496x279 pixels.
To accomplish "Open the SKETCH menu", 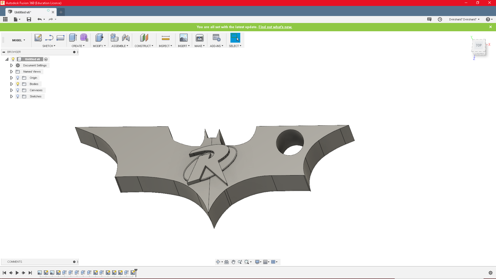I will tap(49, 46).
